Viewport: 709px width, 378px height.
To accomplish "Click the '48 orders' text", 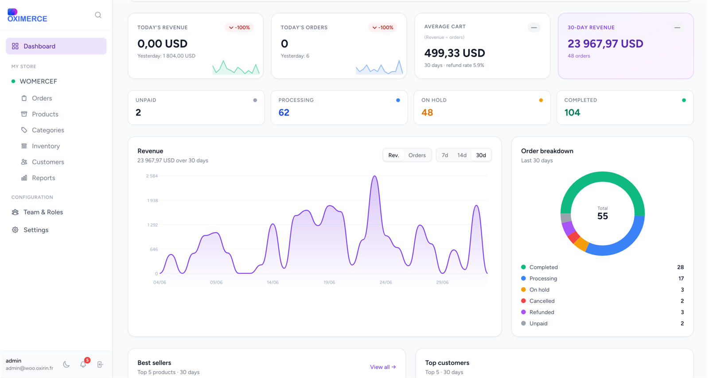I will pos(579,56).
